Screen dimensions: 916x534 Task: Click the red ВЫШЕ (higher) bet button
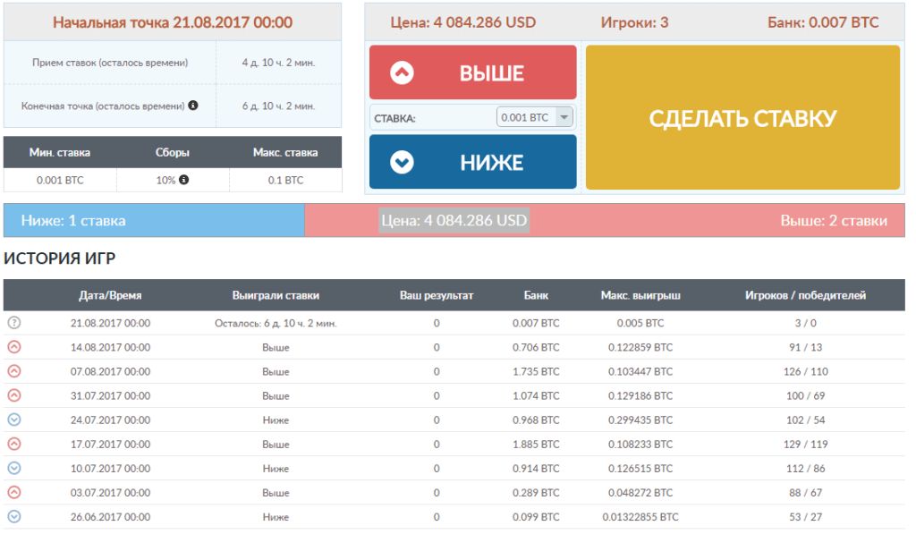coord(472,72)
